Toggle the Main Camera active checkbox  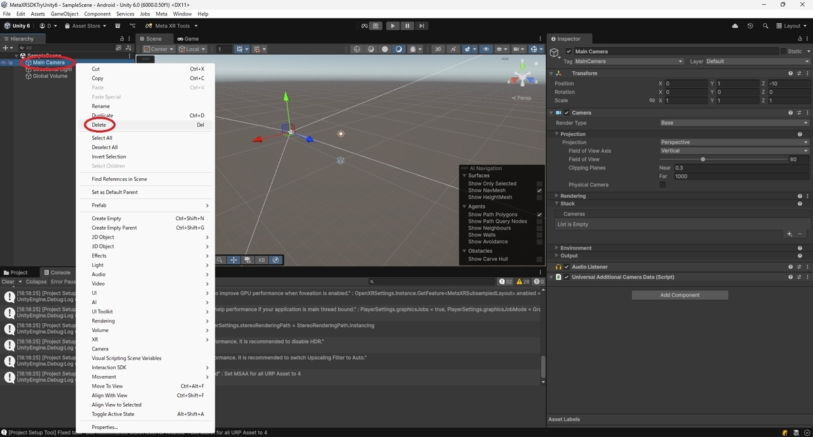569,51
